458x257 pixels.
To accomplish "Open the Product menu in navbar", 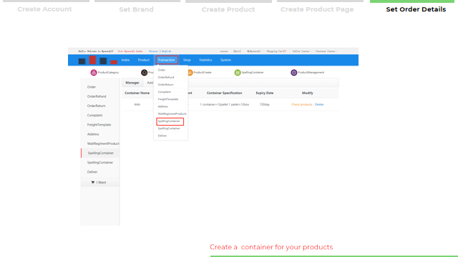I will [x=143, y=60].
